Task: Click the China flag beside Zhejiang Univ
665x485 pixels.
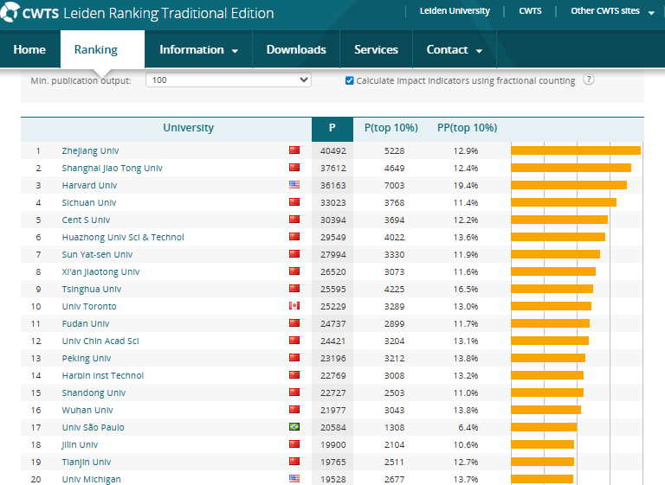Action: pyautogui.click(x=294, y=150)
